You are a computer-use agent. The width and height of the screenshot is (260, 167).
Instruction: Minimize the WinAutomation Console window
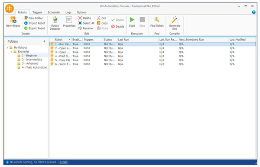(239, 6)
